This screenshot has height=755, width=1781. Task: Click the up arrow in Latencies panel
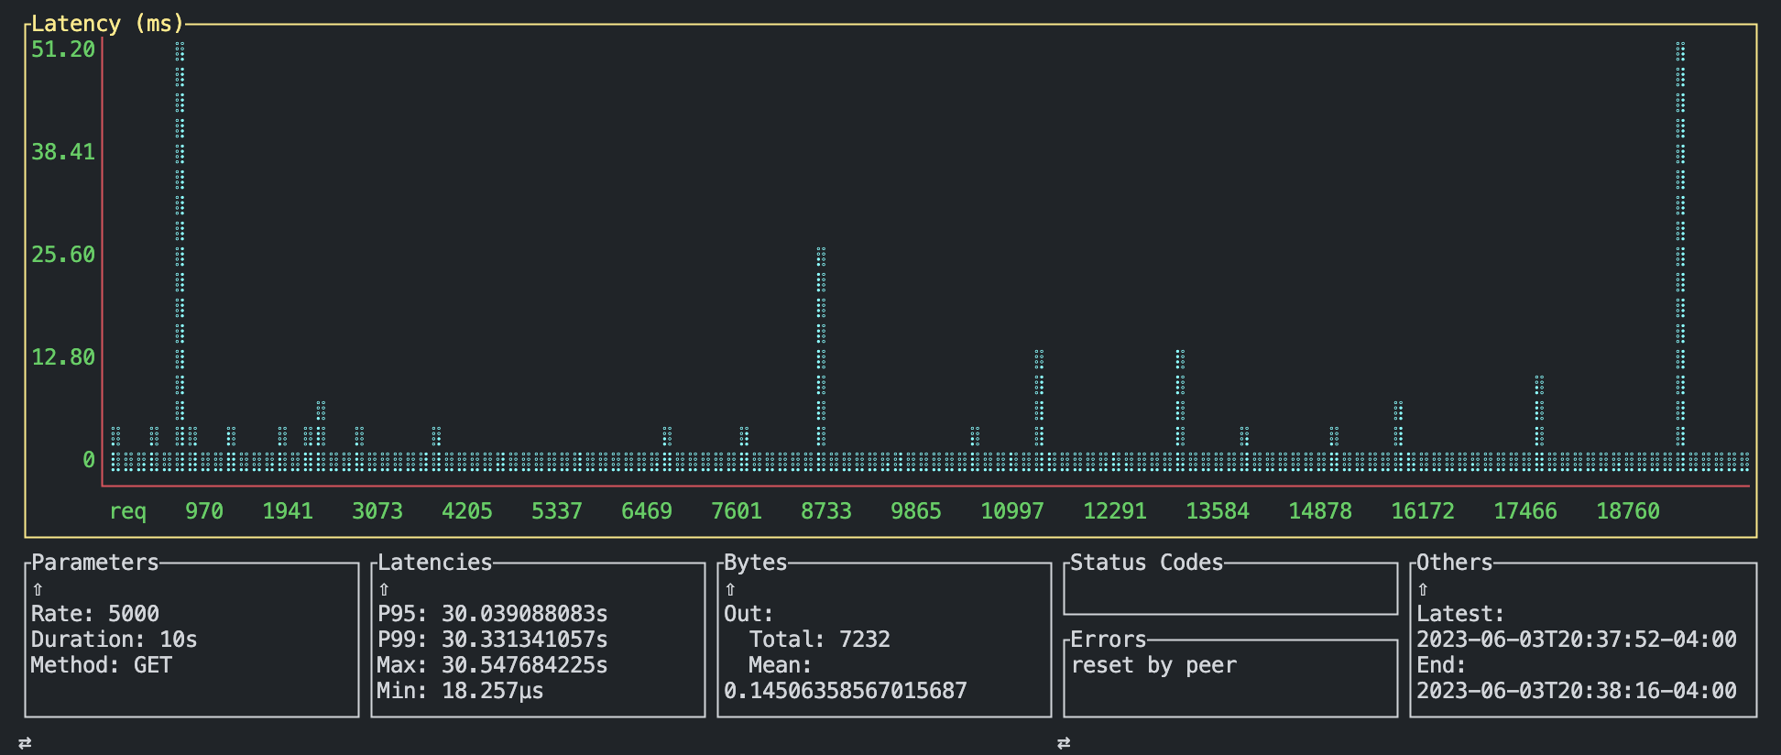384,589
